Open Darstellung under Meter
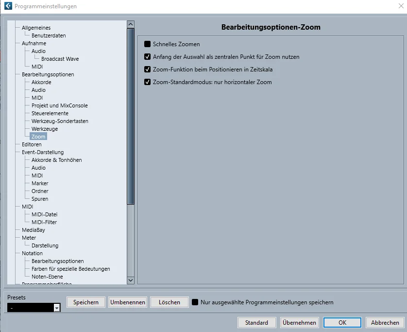This screenshot has height=332, width=407. pyautogui.click(x=45, y=246)
